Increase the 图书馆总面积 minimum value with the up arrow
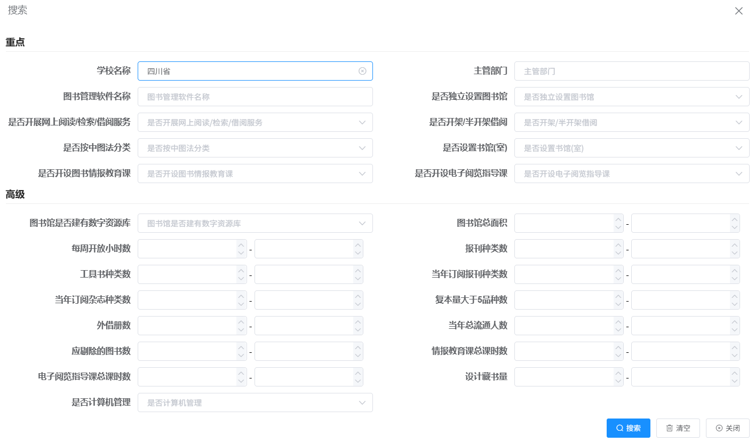 click(x=618, y=219)
